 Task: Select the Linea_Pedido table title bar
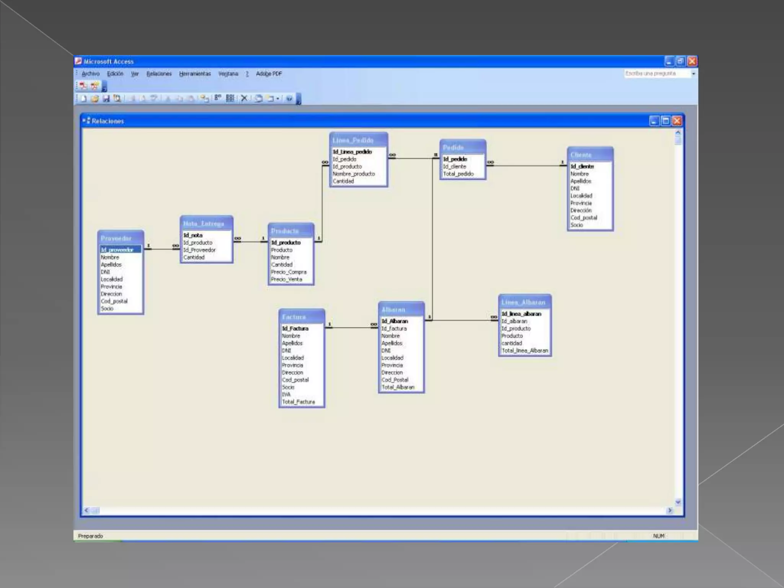pyautogui.click(x=358, y=140)
